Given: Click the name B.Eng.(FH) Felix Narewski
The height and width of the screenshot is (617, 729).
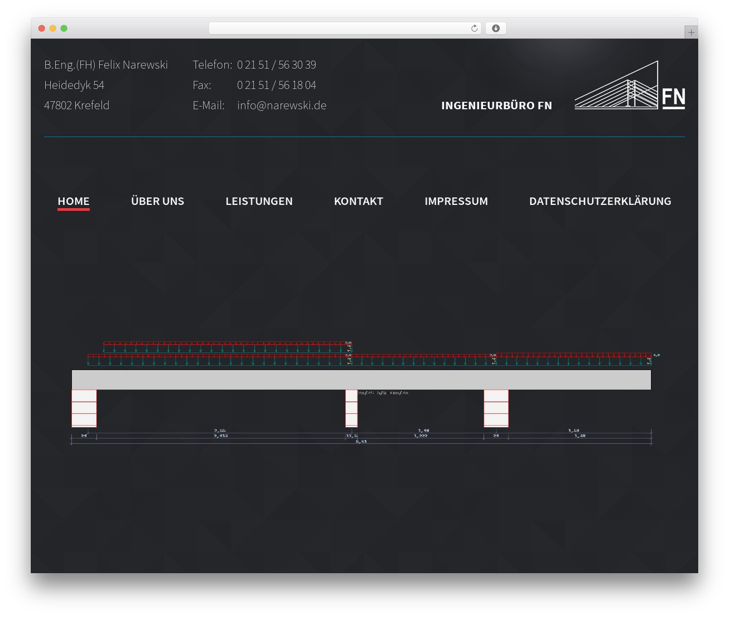Looking at the screenshot, I should pos(106,65).
